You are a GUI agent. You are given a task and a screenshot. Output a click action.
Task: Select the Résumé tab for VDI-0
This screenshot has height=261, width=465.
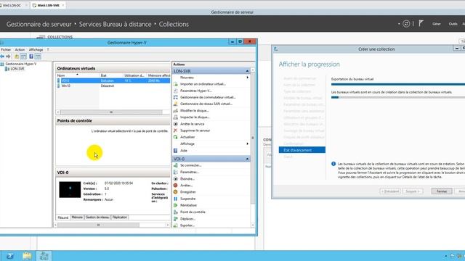pyautogui.click(x=63, y=217)
